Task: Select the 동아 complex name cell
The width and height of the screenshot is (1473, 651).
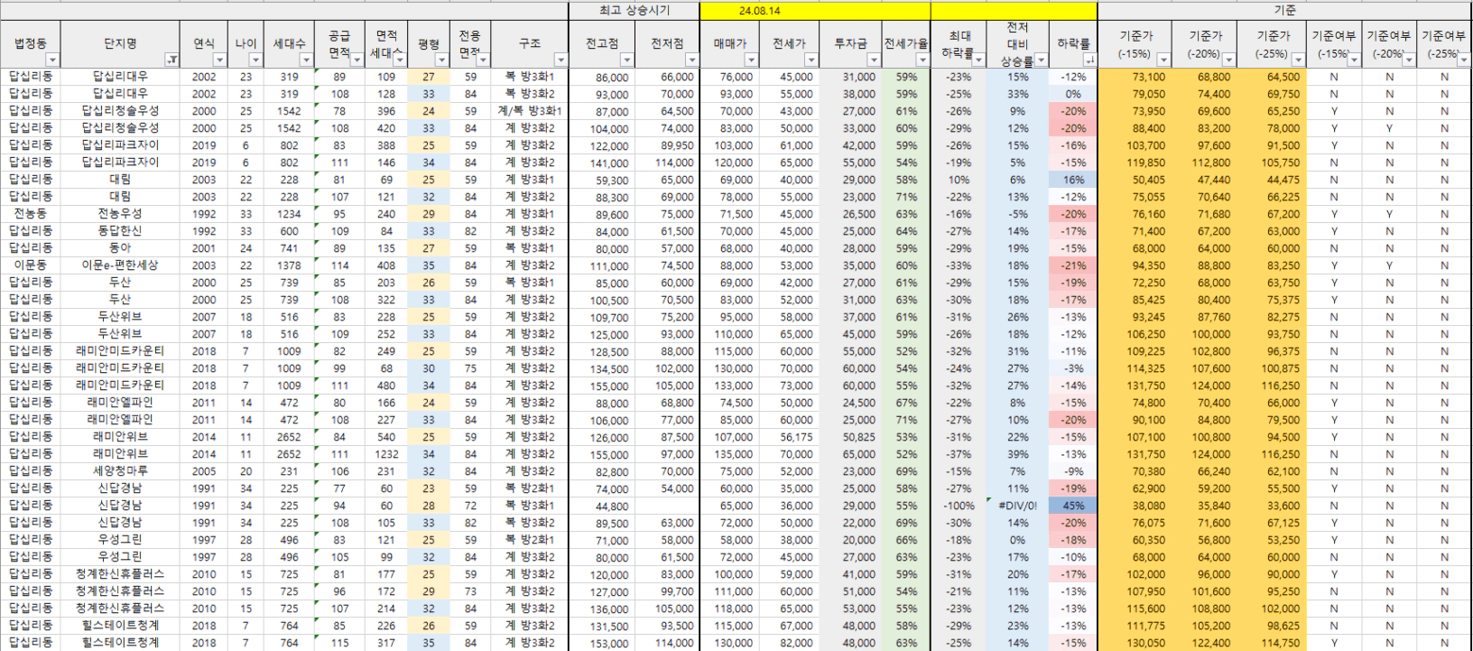Action: 120,248
